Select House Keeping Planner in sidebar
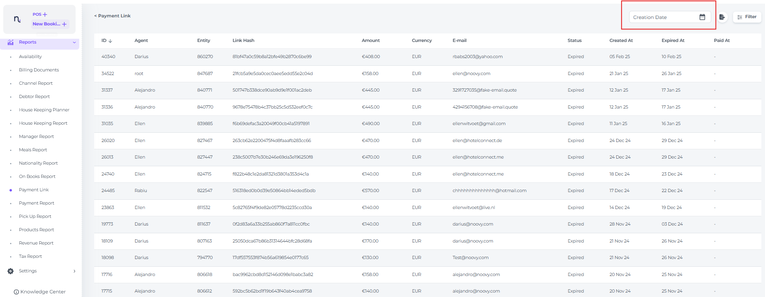 (x=44, y=110)
